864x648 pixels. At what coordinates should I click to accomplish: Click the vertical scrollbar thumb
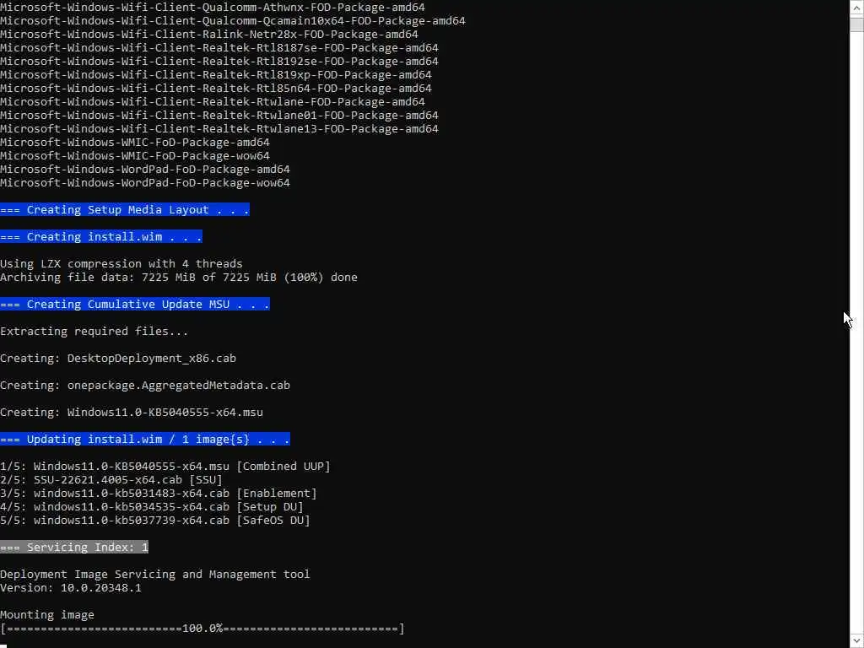click(x=856, y=25)
